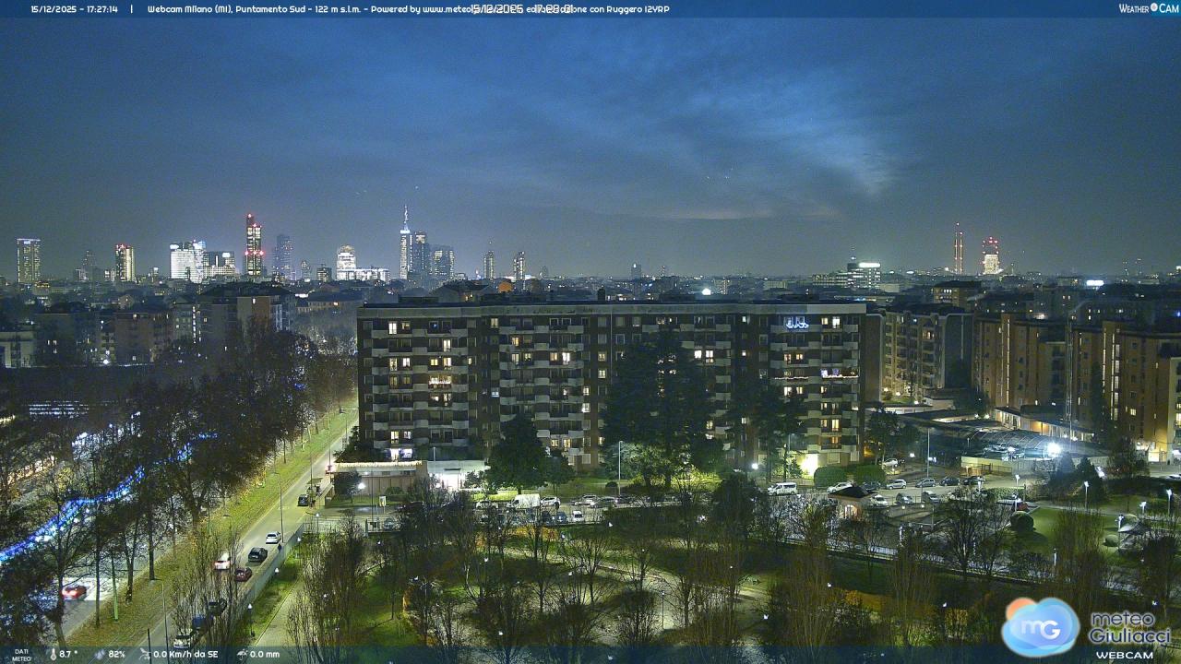This screenshot has width=1181, height=664.
Task: Click the WeatherCAM logo in top corner
Action: tap(1148, 8)
